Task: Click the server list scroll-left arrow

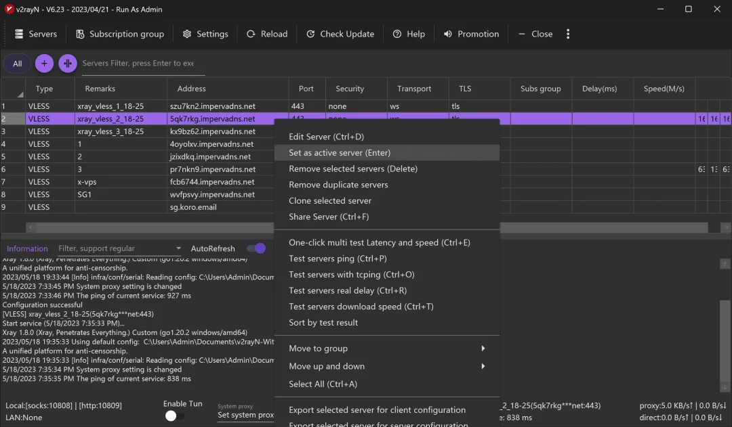Action: [x=30, y=227]
